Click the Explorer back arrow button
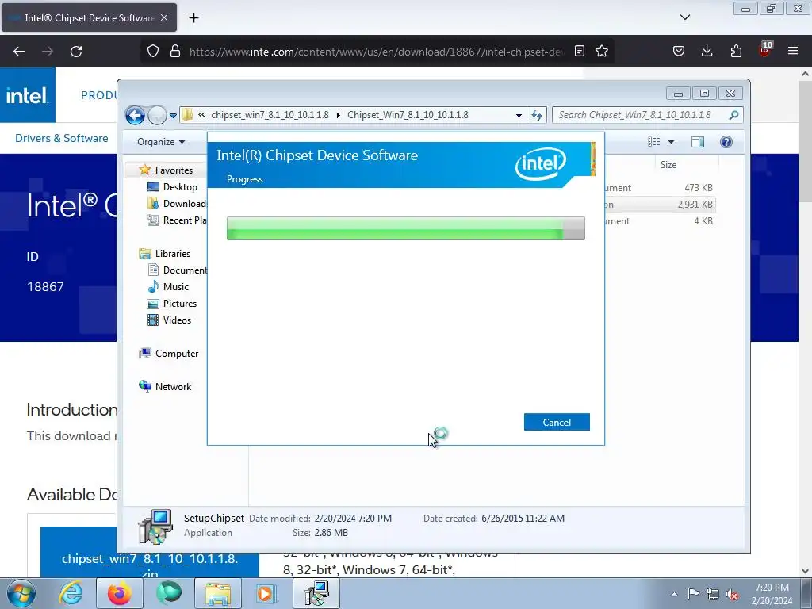Image resolution: width=812 pixels, height=609 pixels. (135, 115)
